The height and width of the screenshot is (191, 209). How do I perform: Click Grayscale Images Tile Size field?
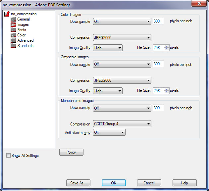pos(158,91)
